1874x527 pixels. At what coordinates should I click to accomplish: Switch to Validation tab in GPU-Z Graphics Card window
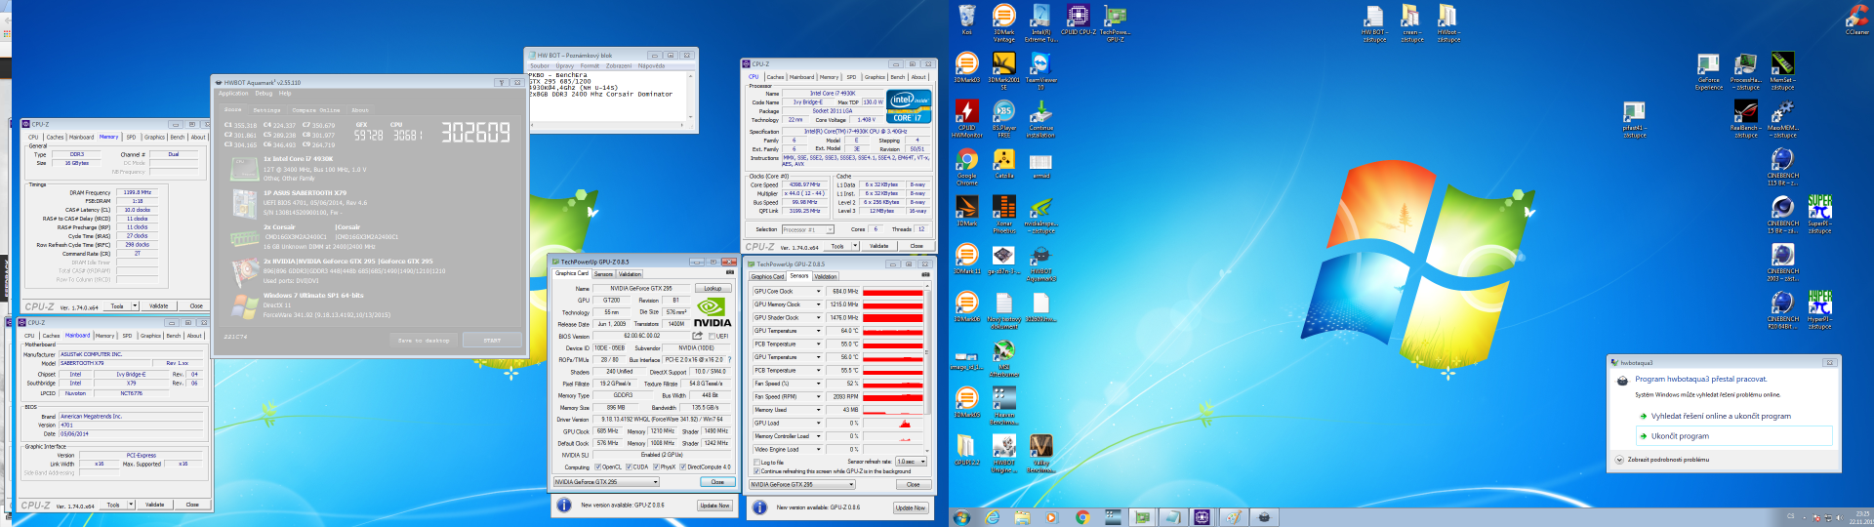631,274
